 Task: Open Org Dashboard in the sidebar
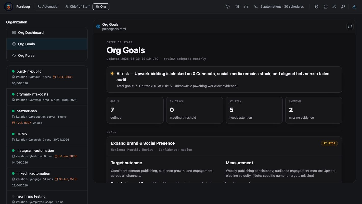tap(47, 33)
